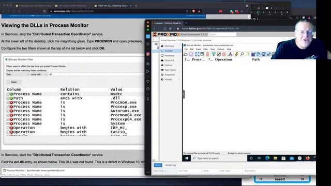Screen dimensions: 331x186
Task: Select Task History in Proxmox VM menu
Action: click(171, 70)
